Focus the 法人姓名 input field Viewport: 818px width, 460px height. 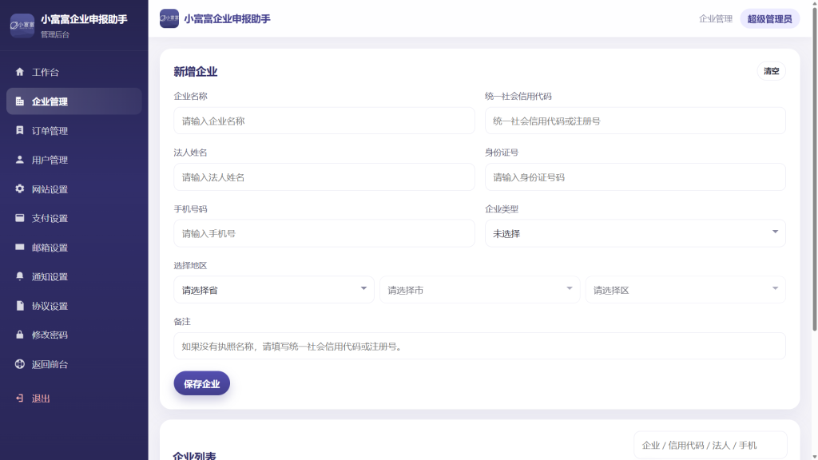324,176
